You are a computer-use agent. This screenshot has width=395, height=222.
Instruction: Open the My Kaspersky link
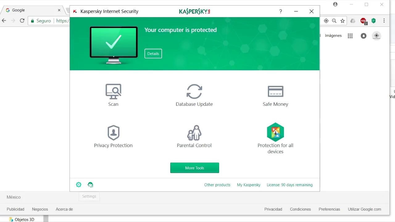(249, 185)
